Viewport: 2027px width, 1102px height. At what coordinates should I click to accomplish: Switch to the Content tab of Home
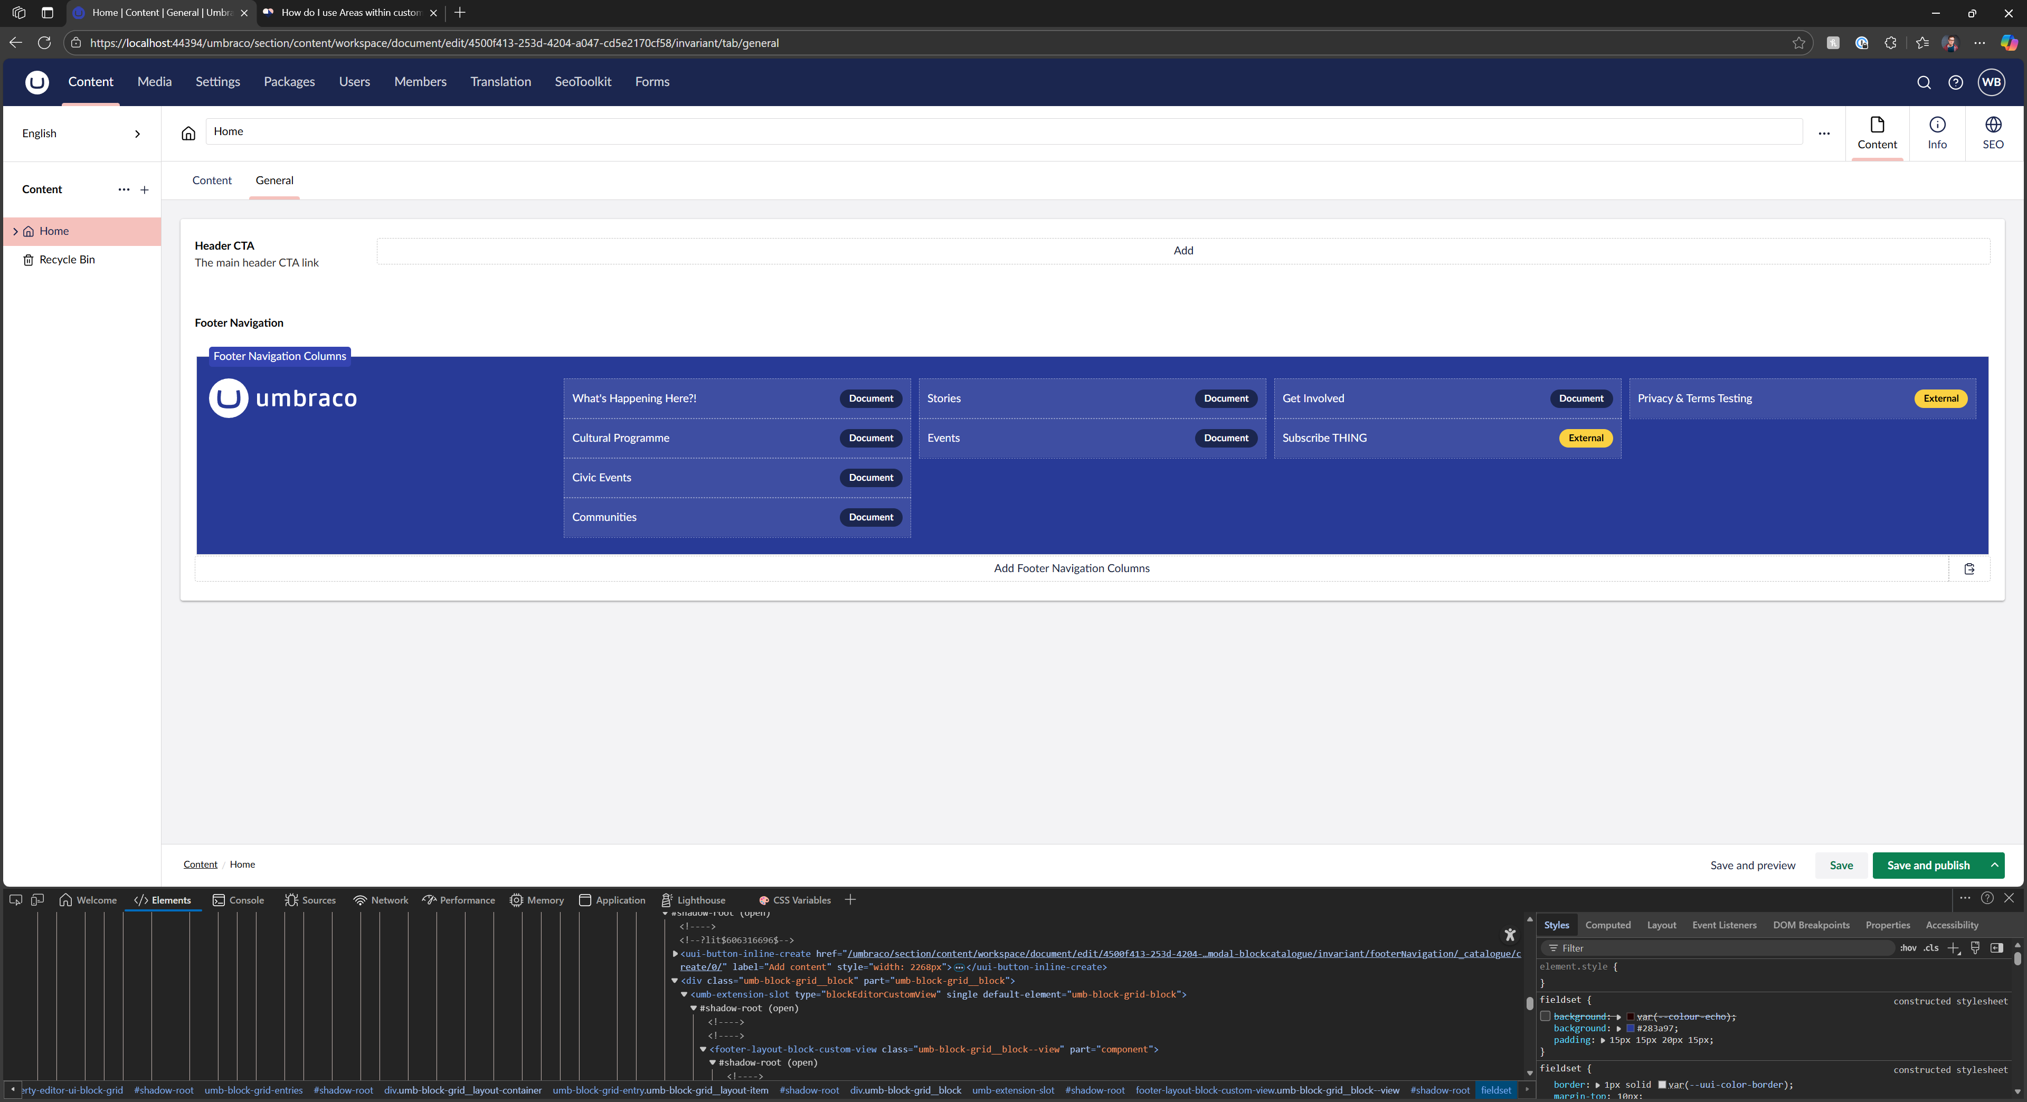click(x=212, y=180)
